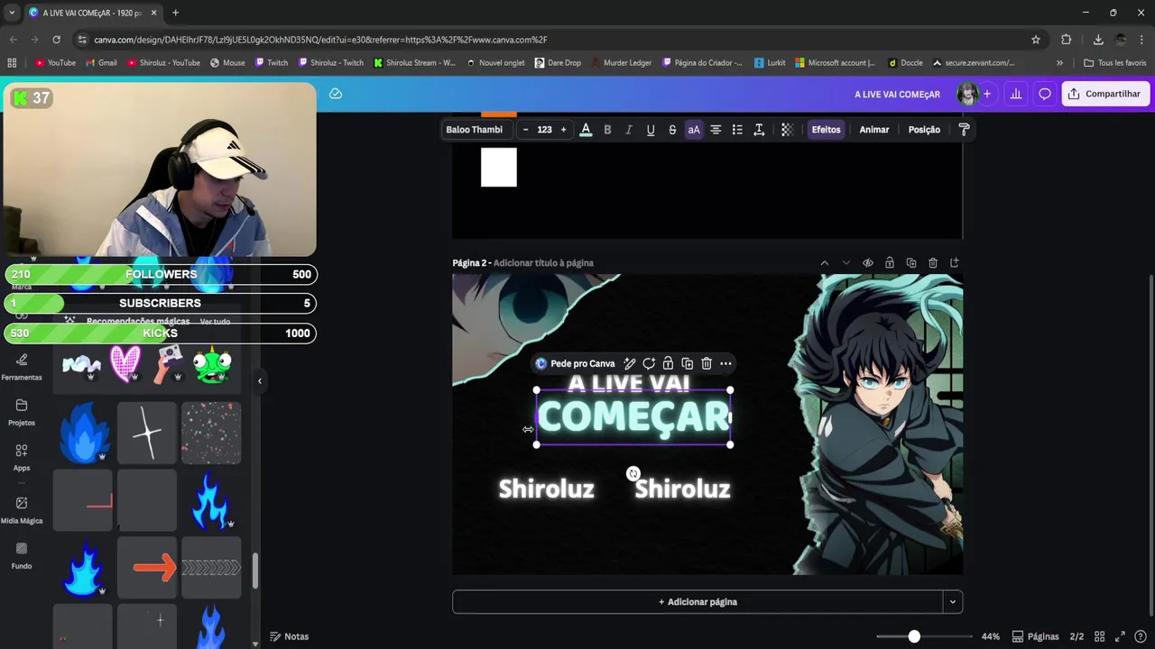Collapse the side panel with arrow
Viewport: 1155px width, 649px height.
pos(260,381)
